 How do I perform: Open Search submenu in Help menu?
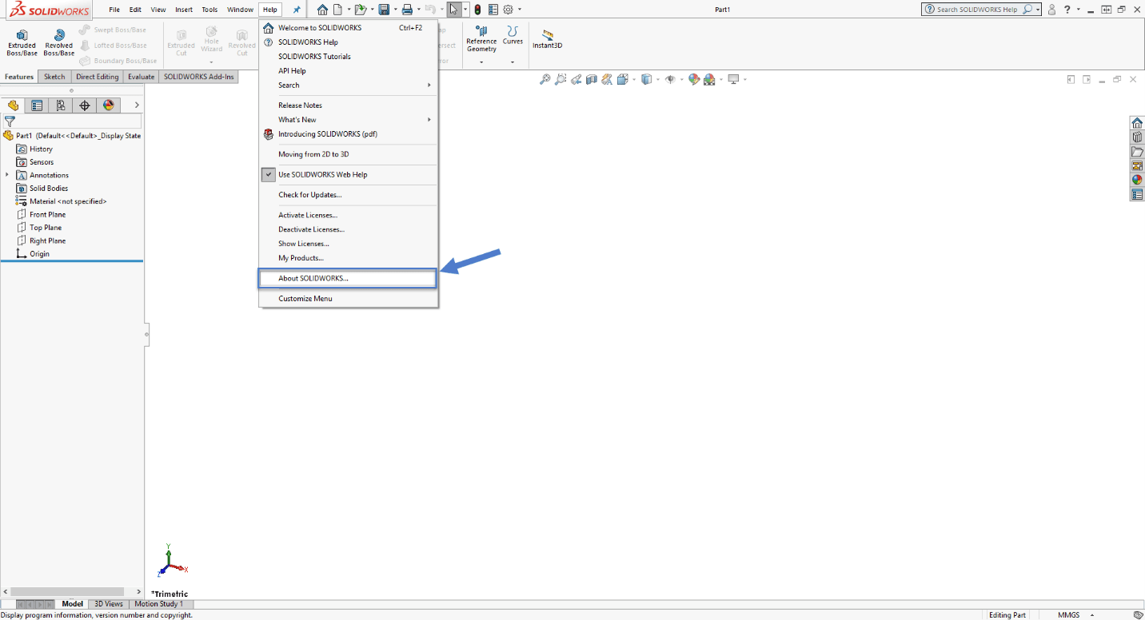348,85
